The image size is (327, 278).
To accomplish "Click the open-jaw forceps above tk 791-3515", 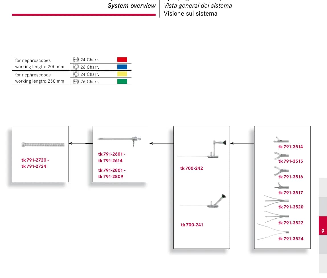I will pos(281,156).
